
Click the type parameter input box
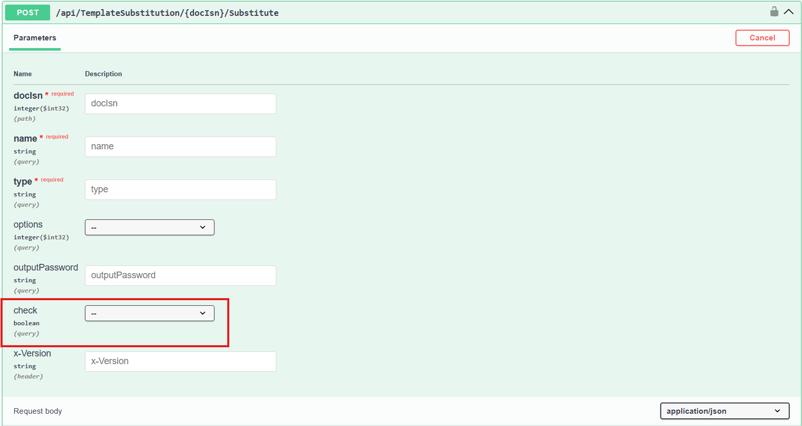click(180, 190)
